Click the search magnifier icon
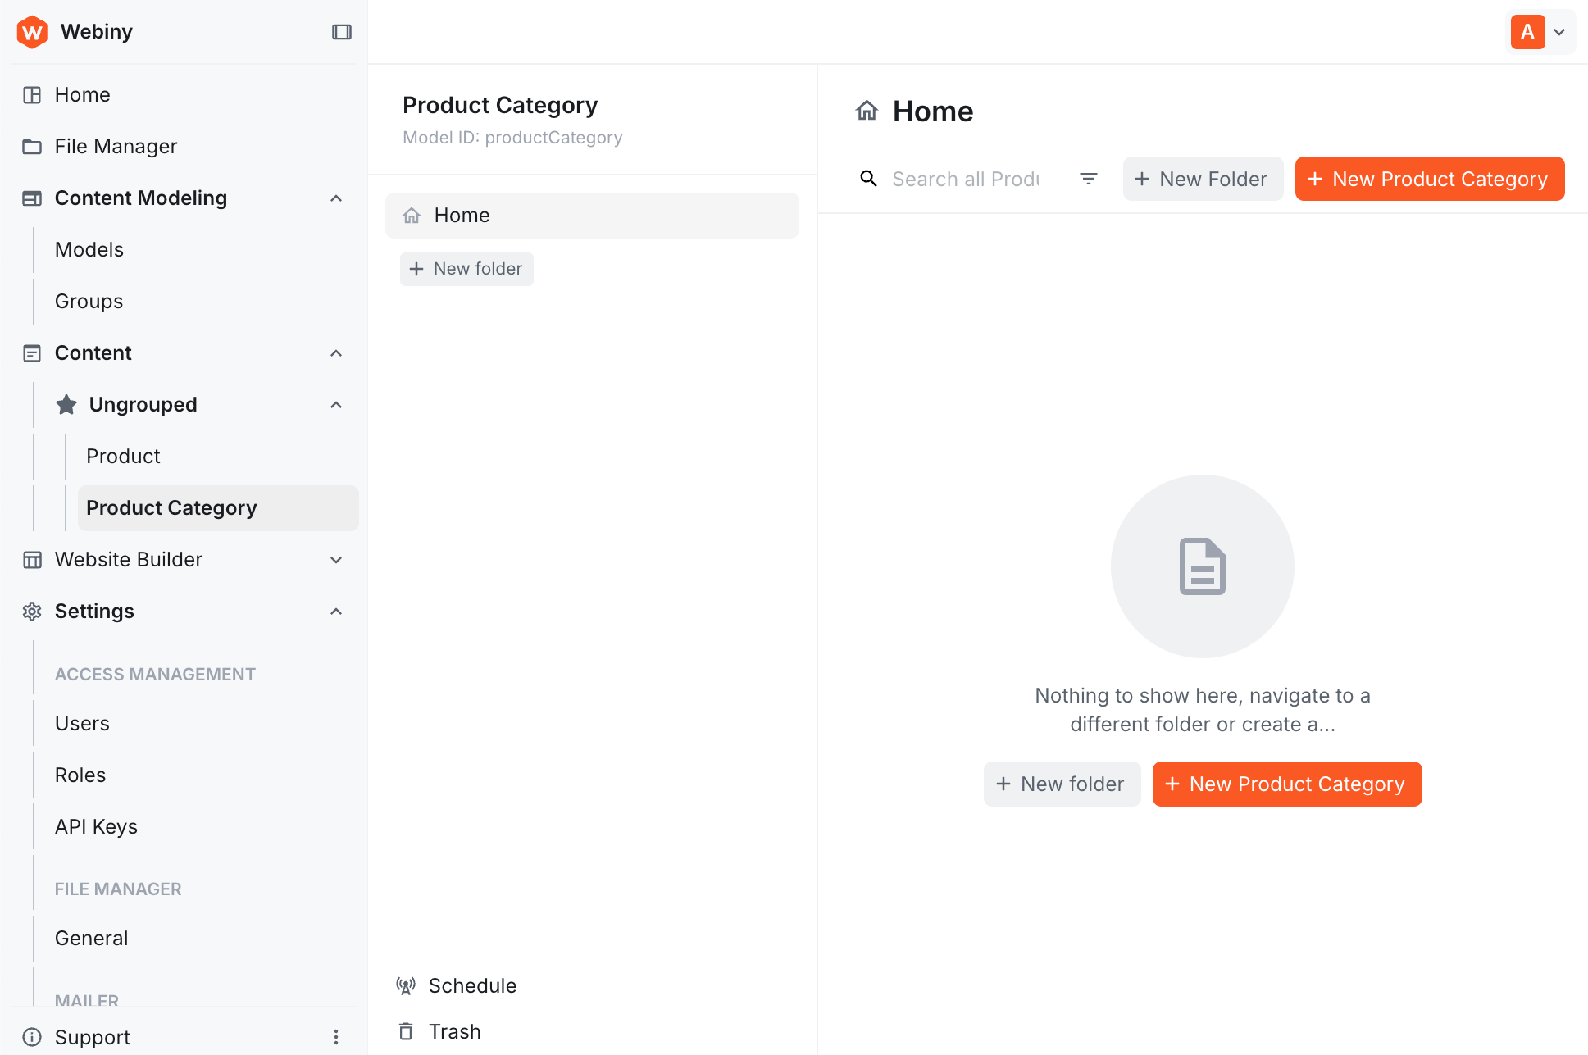This screenshot has width=1588, height=1055. tap(868, 178)
